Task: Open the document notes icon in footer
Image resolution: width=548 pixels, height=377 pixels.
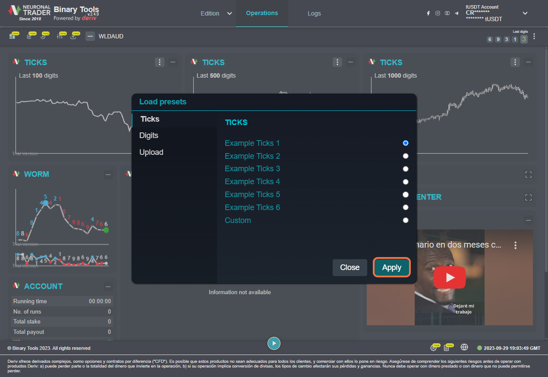Action: [447, 348]
